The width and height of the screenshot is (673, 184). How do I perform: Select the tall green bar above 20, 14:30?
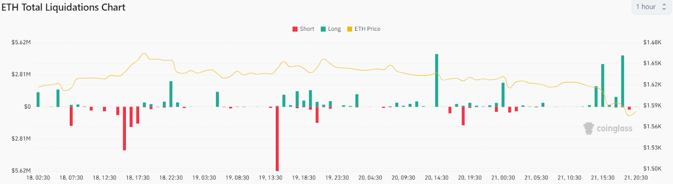point(437,80)
